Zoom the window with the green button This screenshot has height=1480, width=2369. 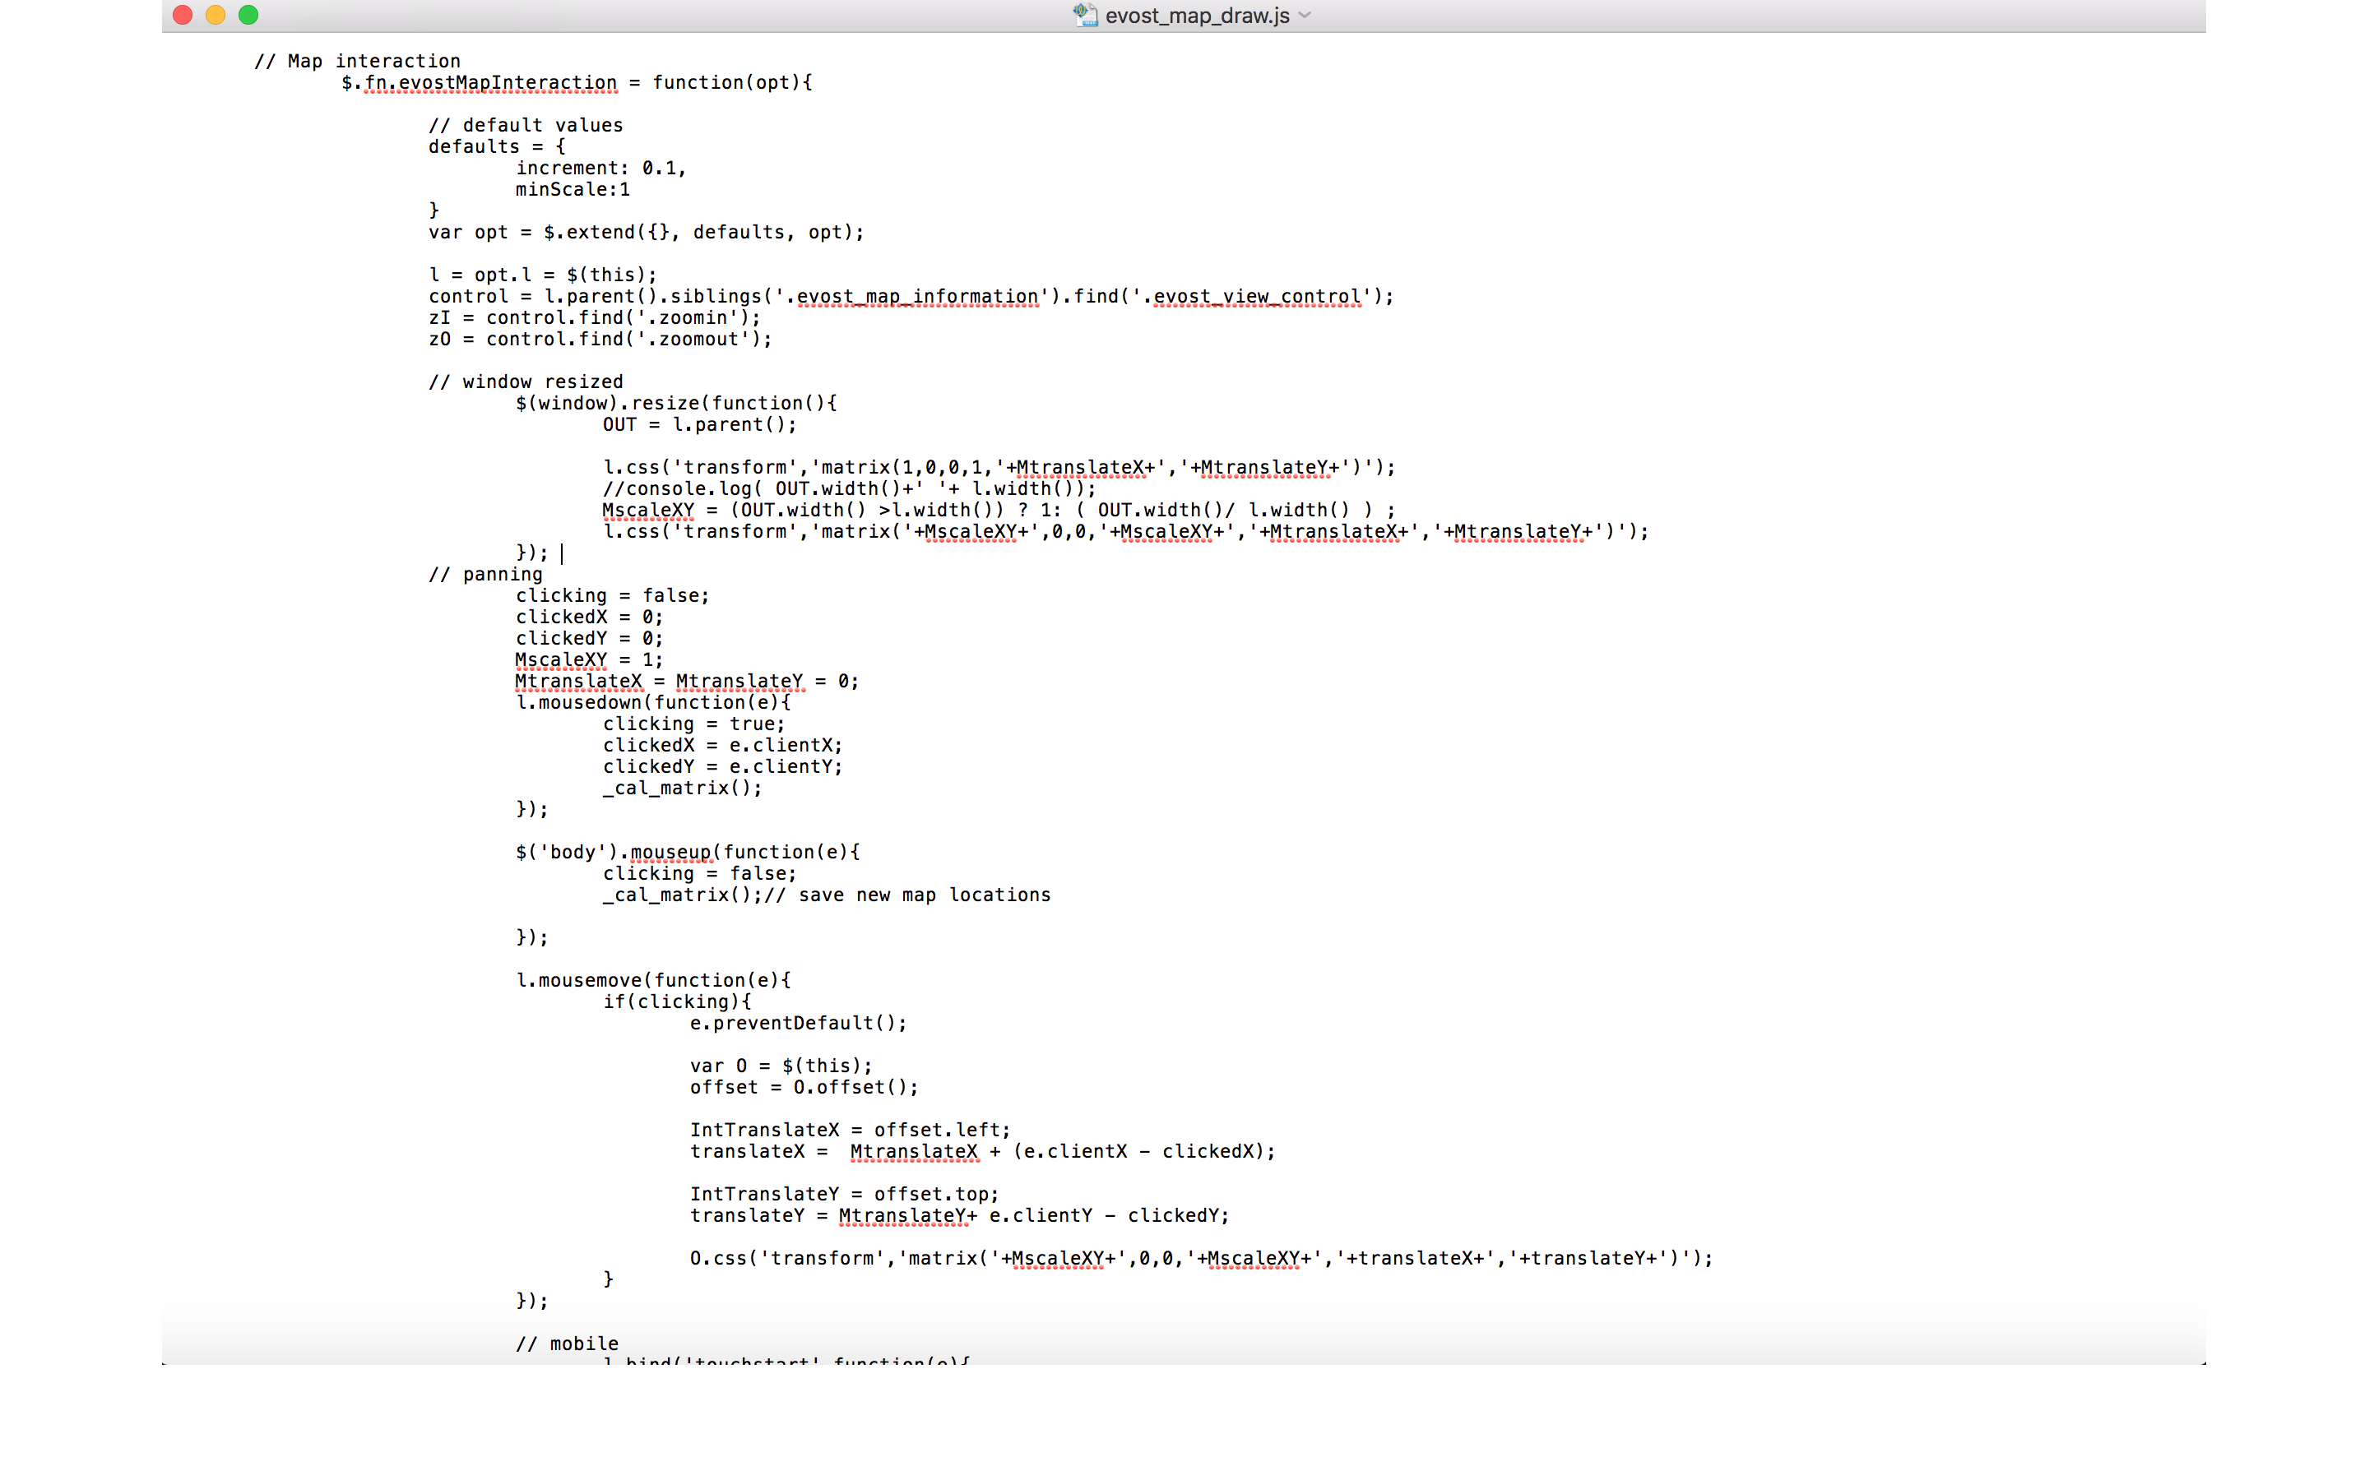pyautogui.click(x=248, y=15)
